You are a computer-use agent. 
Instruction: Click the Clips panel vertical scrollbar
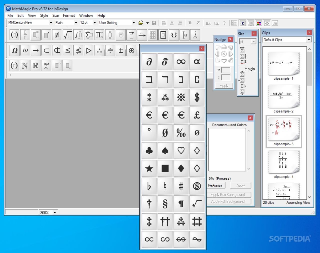[309, 124]
